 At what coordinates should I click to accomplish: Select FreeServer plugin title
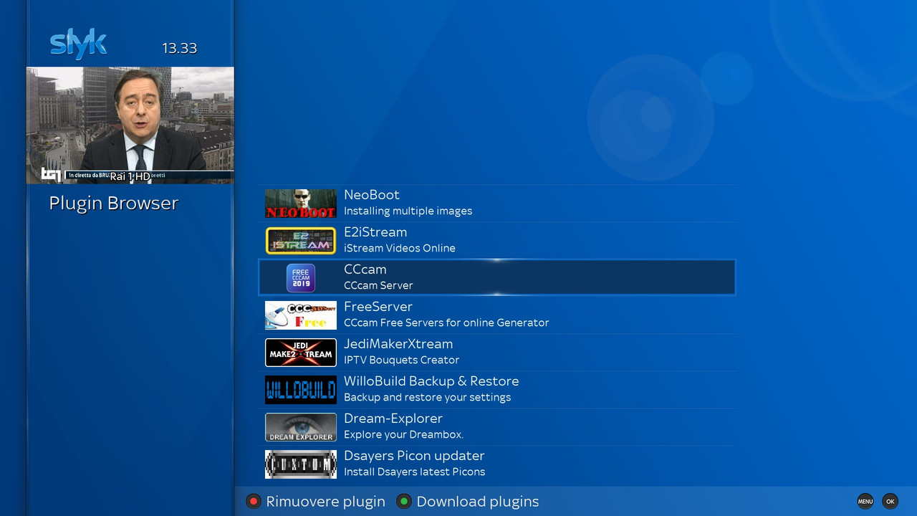pos(378,307)
